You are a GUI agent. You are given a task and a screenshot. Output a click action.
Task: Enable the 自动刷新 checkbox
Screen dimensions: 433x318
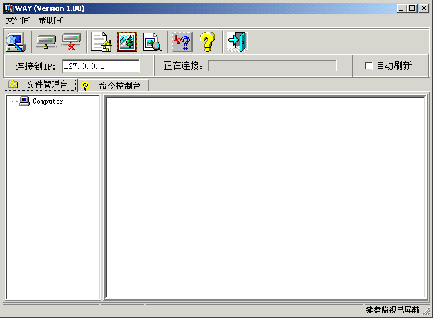click(369, 66)
